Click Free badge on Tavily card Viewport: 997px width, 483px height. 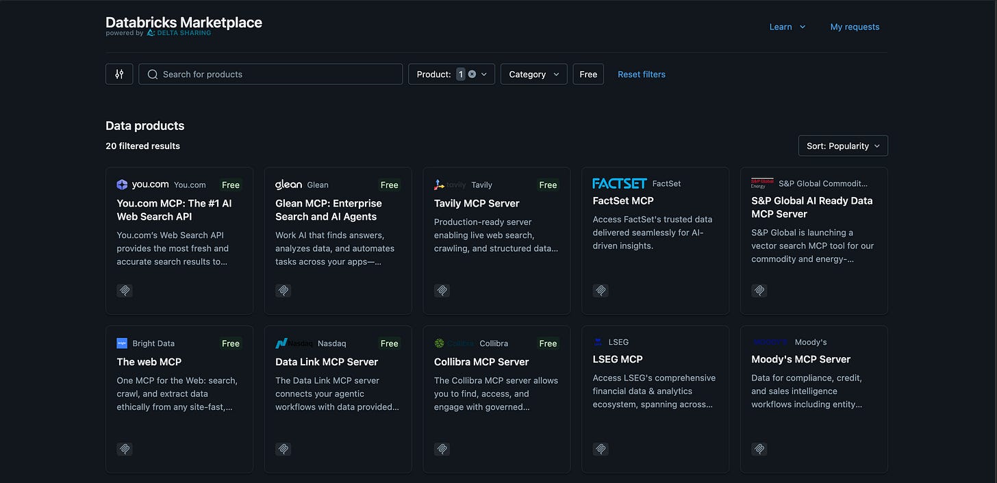(x=548, y=185)
